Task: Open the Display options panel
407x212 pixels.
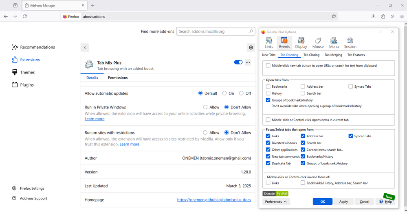Action: [301, 43]
